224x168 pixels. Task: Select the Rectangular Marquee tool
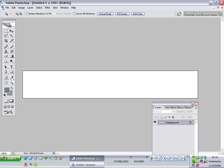[6, 31]
